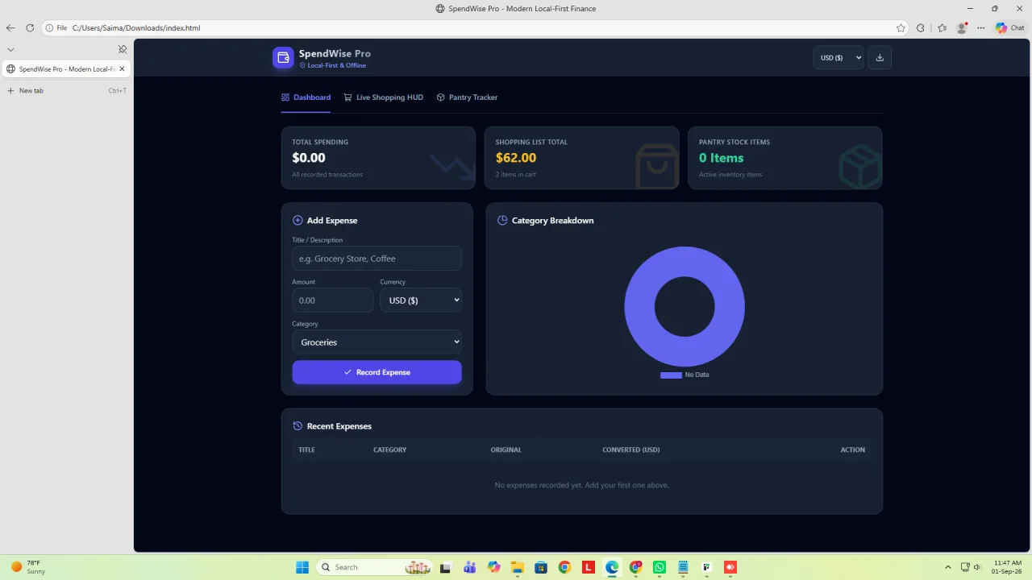Open the Copilot Chat button
This screenshot has width=1032, height=580.
click(1010, 28)
